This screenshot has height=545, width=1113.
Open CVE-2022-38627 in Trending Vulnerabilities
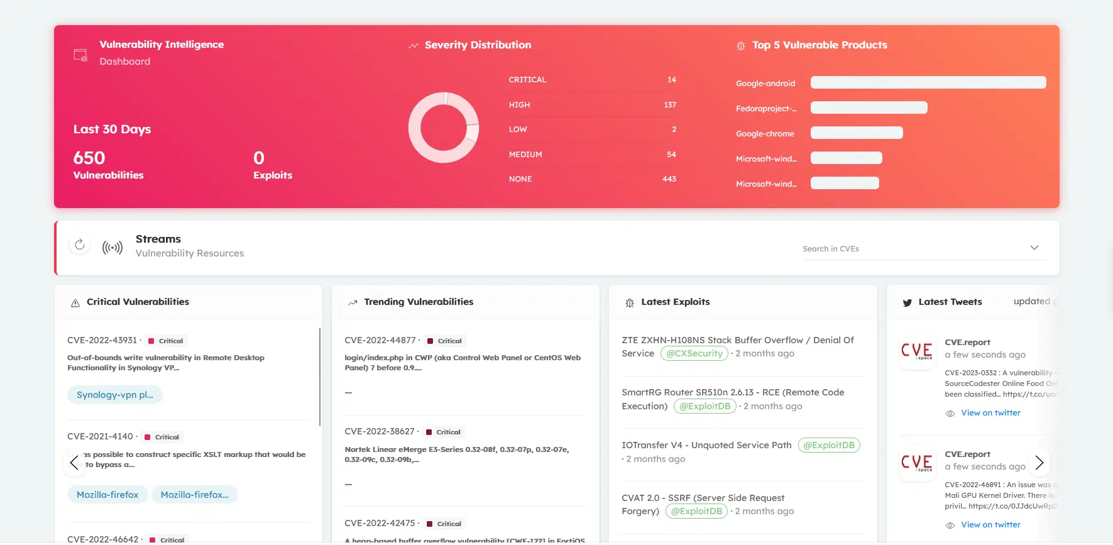[380, 431]
